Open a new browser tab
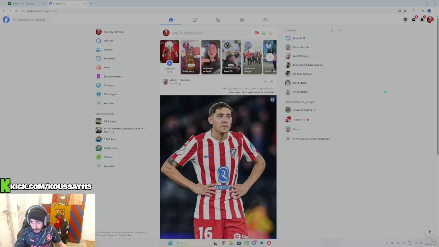439x247 pixels. point(91,3)
